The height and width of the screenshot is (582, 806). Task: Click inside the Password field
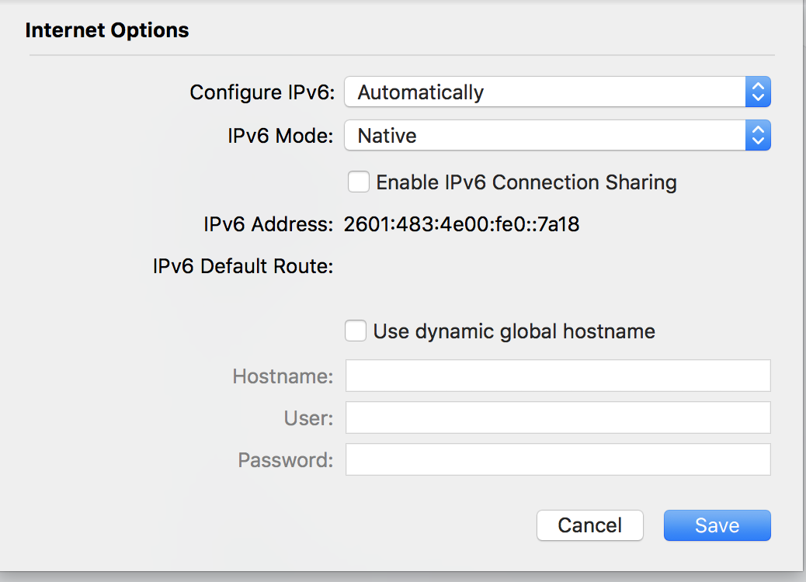556,459
